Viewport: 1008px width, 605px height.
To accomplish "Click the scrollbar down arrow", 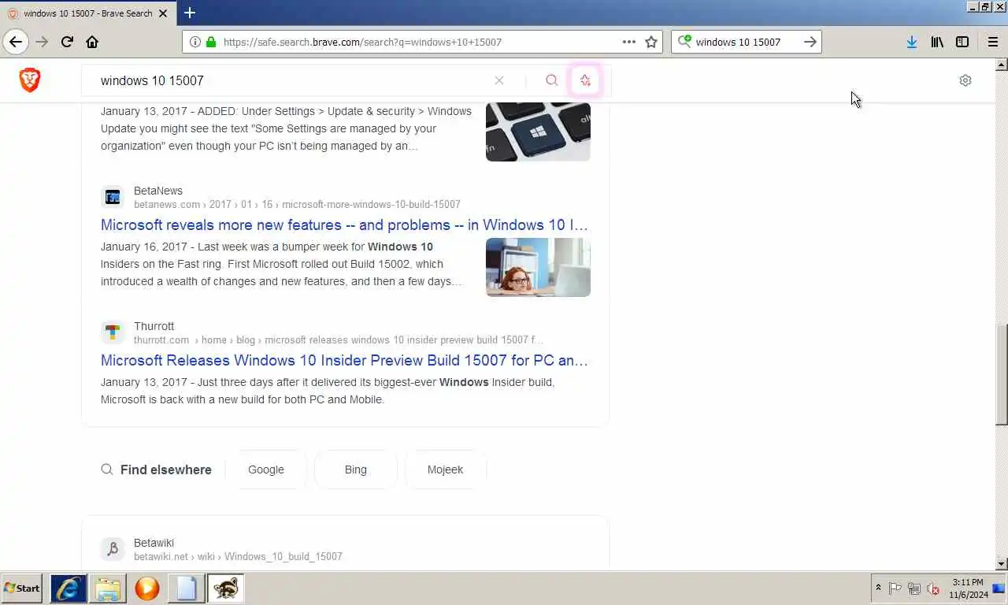I will coord(1002,564).
